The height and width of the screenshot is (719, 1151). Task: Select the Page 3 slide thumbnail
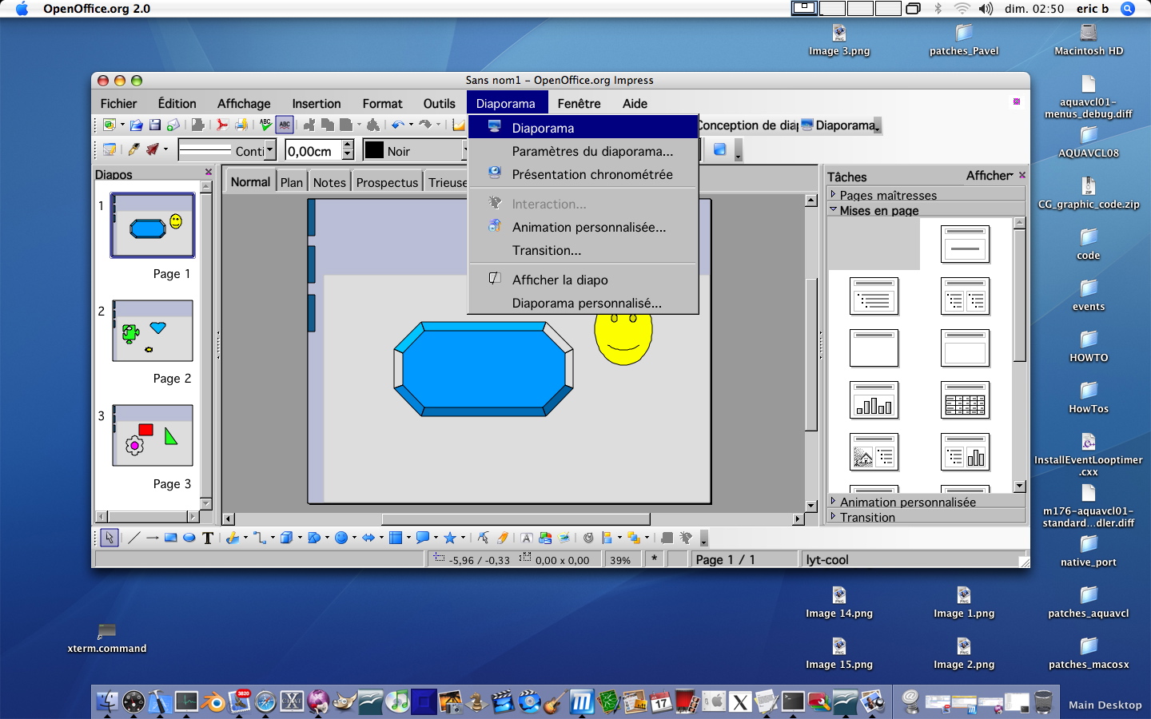(153, 435)
